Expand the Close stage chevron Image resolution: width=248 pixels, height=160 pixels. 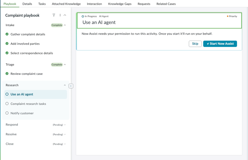pos(65,144)
